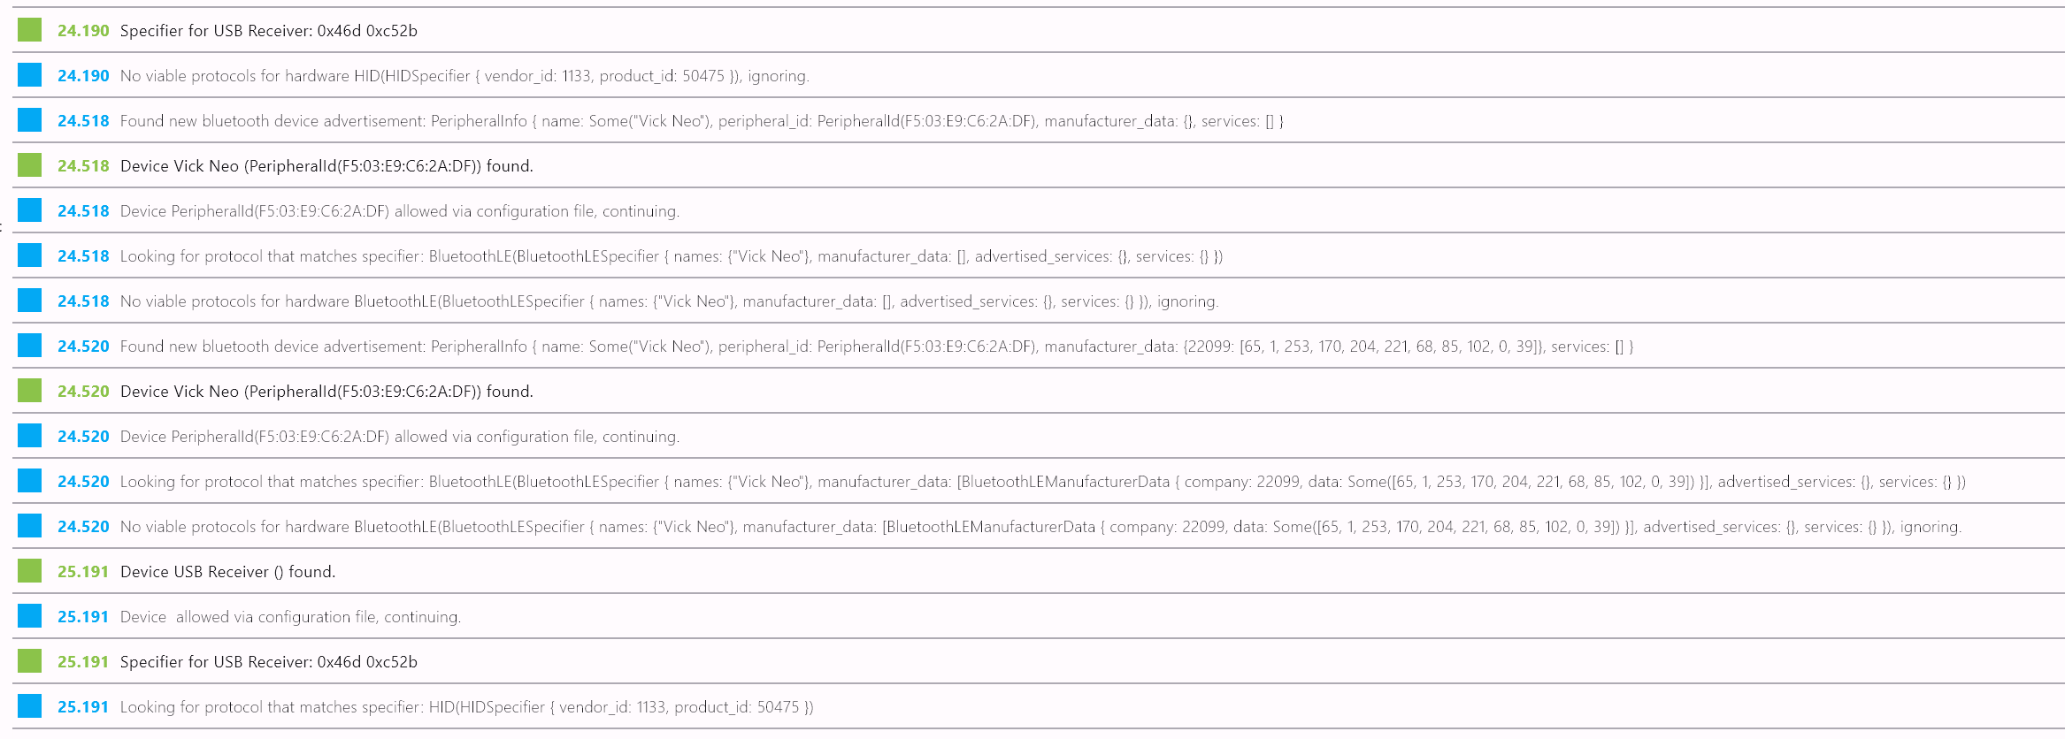The image size is (2065, 739).
Task: Click 'Device  allowed via configuration file, continuing.' at 25.191
Action: (290, 617)
